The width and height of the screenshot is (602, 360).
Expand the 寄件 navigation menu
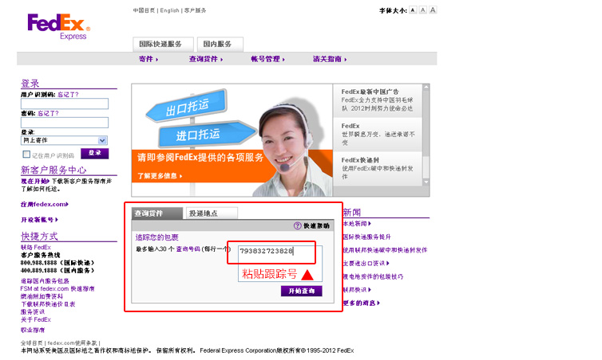point(149,59)
